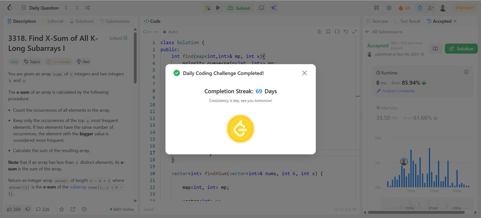Screen dimensions: 481x218
Task: Run the code with the play icon
Action: click(218, 8)
